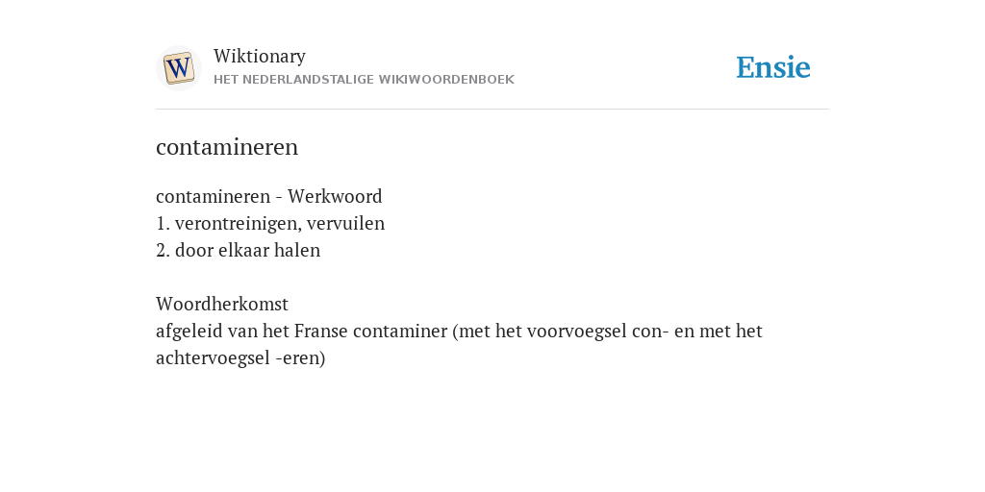Click the contamineren heading
Viewport: 985px width, 492px height.
227,147
